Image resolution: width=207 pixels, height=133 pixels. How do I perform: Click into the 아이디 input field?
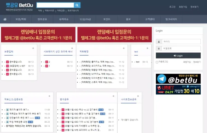181,42
